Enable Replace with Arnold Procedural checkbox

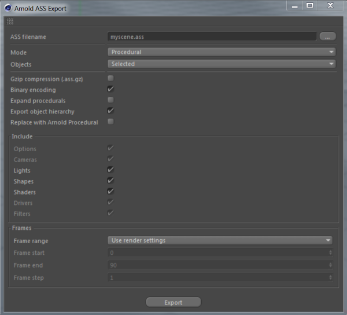coord(110,122)
